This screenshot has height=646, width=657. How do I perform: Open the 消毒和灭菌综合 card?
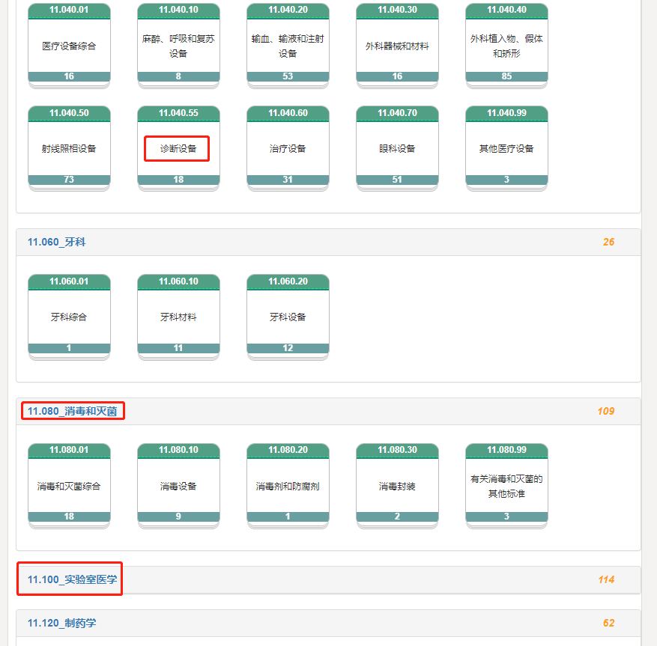pos(69,487)
